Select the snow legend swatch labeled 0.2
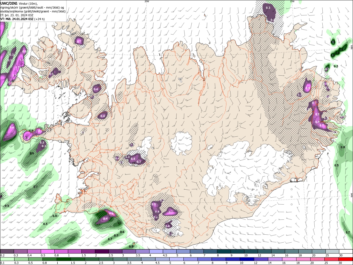 pos(7,251)
